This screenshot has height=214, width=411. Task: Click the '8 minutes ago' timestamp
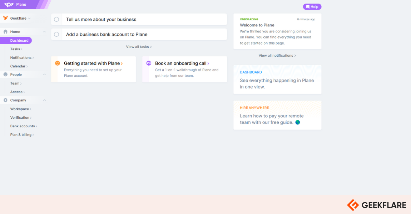pyautogui.click(x=306, y=19)
